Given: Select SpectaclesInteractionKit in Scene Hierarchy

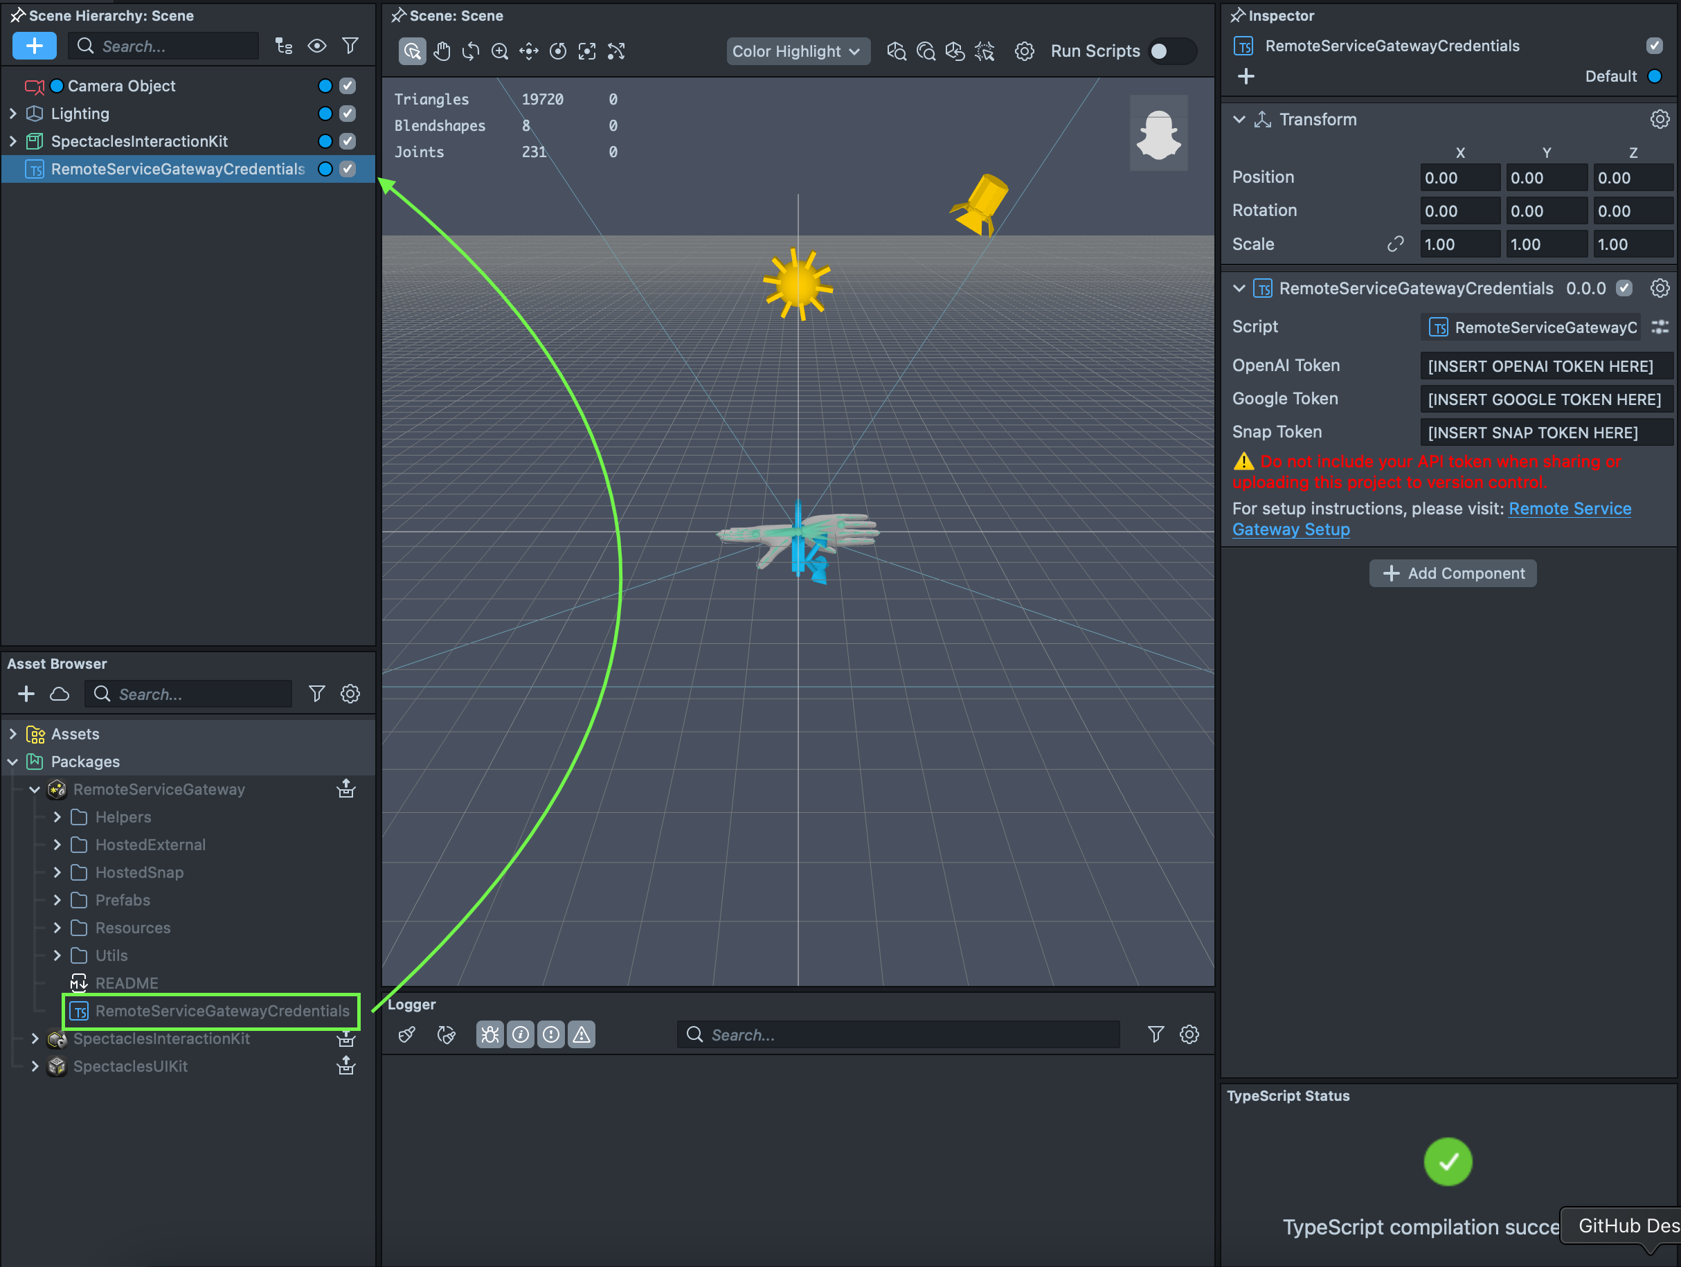Looking at the screenshot, I should 139,141.
